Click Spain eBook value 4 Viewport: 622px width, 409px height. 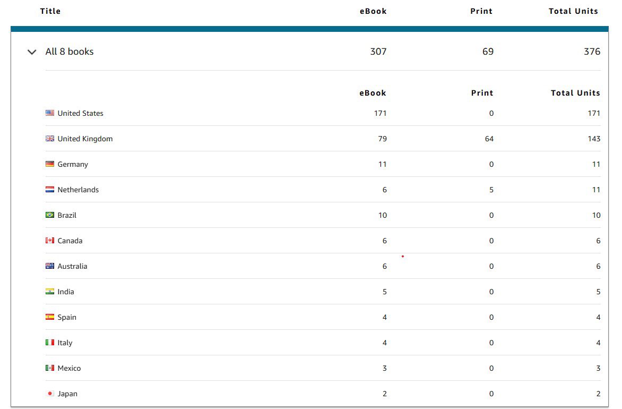[384, 317]
